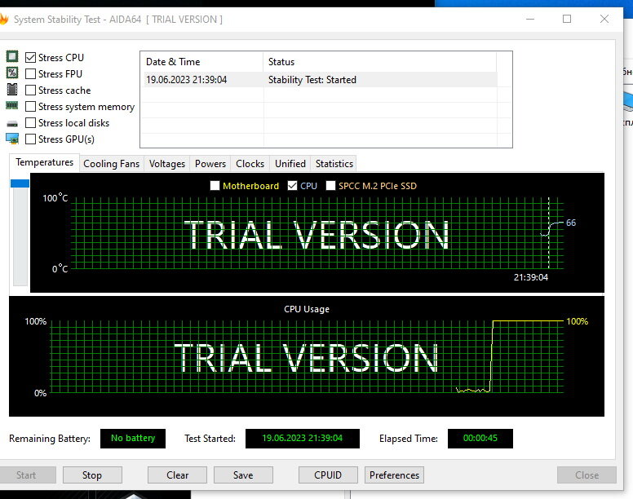Click the 21:39:04 time marker under the graph
633x499 pixels.
(x=531, y=277)
